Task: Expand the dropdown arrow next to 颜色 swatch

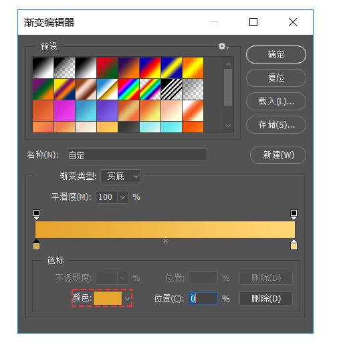Action: click(x=127, y=299)
